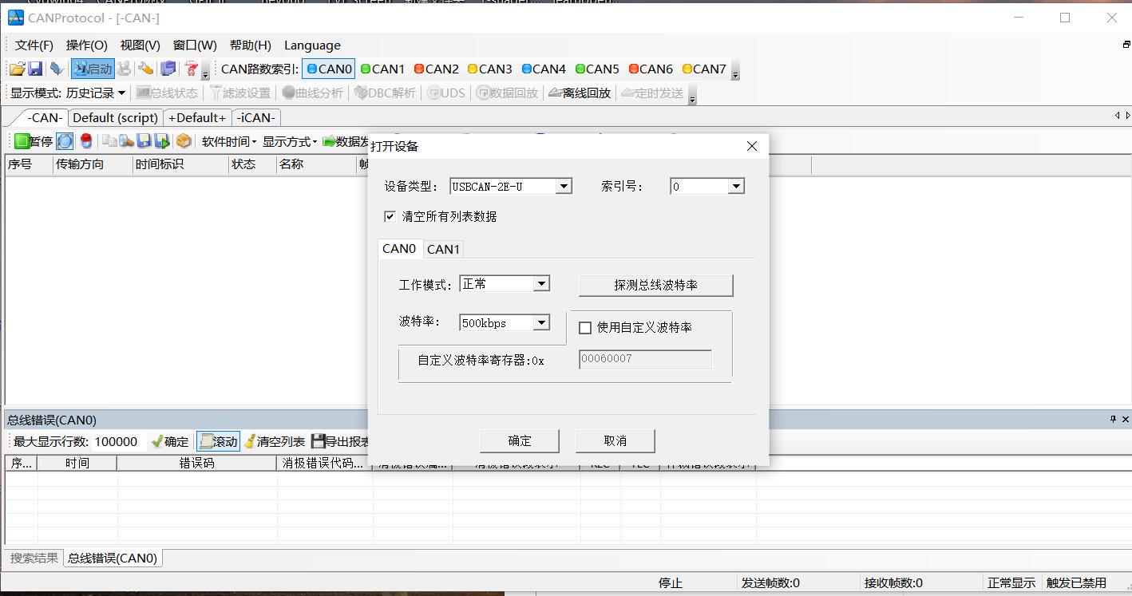The height and width of the screenshot is (596, 1132).
Task: Click the orange package box icon
Action: tap(184, 141)
